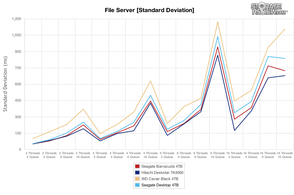Select the Seagate Barracuda 4TB legend label
This screenshot has width=294, height=195.
point(162,166)
